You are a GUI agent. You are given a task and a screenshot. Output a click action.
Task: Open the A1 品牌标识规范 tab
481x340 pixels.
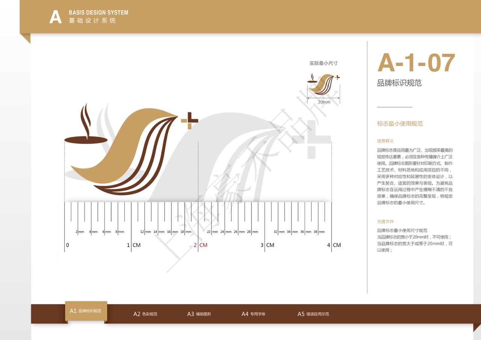click(x=86, y=311)
